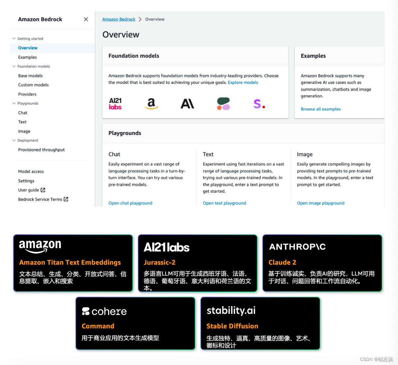The width and height of the screenshot is (398, 365).
Task: Click the AI21labs logo in the Jurassic-2 card
Action: pos(166,247)
